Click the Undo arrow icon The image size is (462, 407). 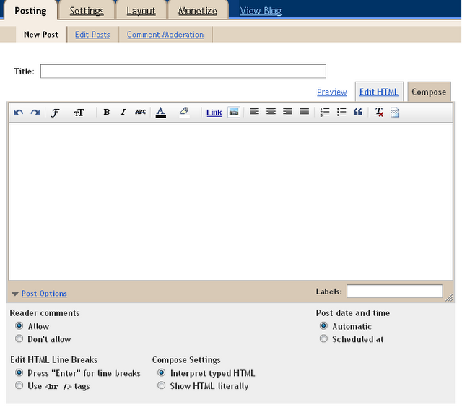pos(19,113)
